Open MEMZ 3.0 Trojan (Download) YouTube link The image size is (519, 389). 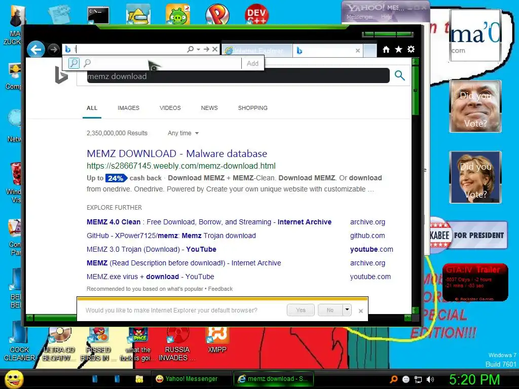pyautogui.click(x=151, y=249)
